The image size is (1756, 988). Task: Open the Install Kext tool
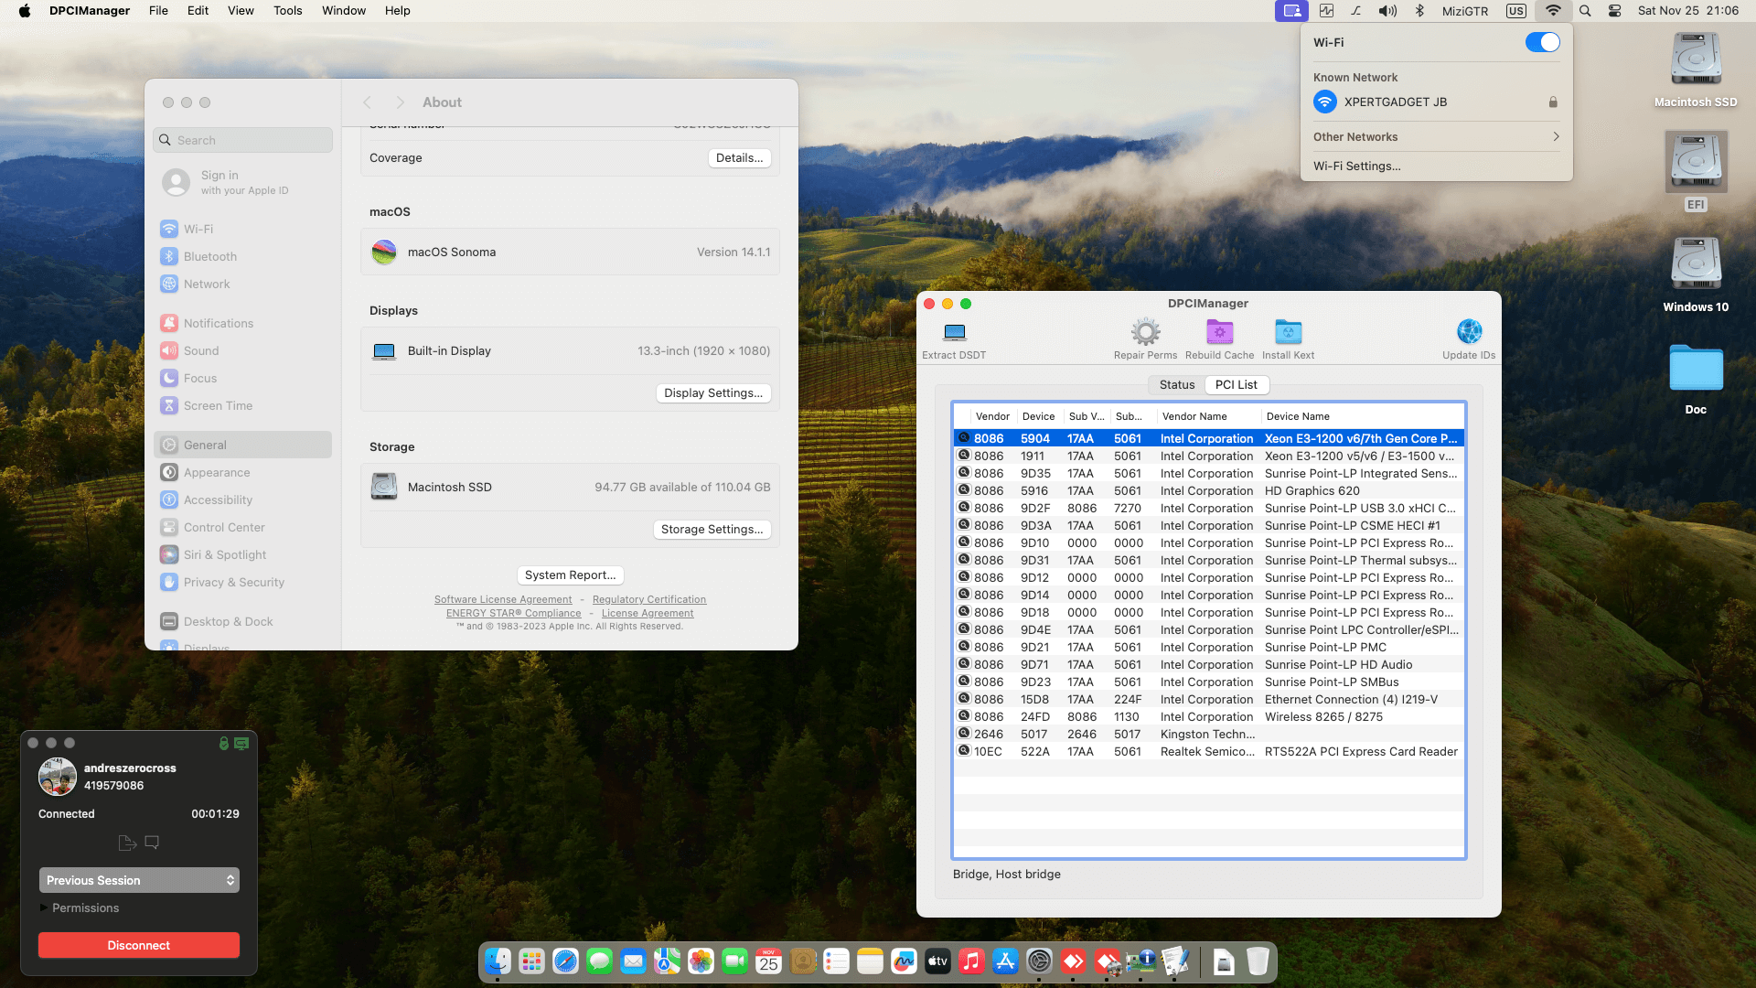[x=1288, y=332]
